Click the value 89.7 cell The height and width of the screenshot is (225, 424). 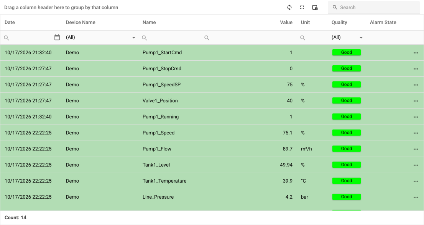tap(288, 149)
